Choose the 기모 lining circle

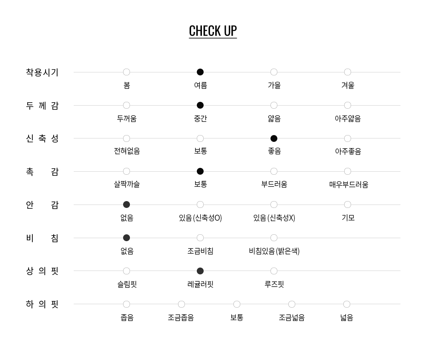(x=348, y=205)
